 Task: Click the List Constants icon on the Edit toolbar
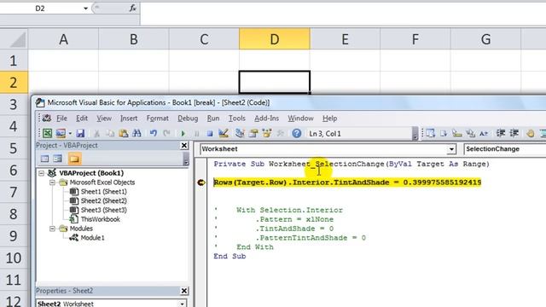[444, 133]
